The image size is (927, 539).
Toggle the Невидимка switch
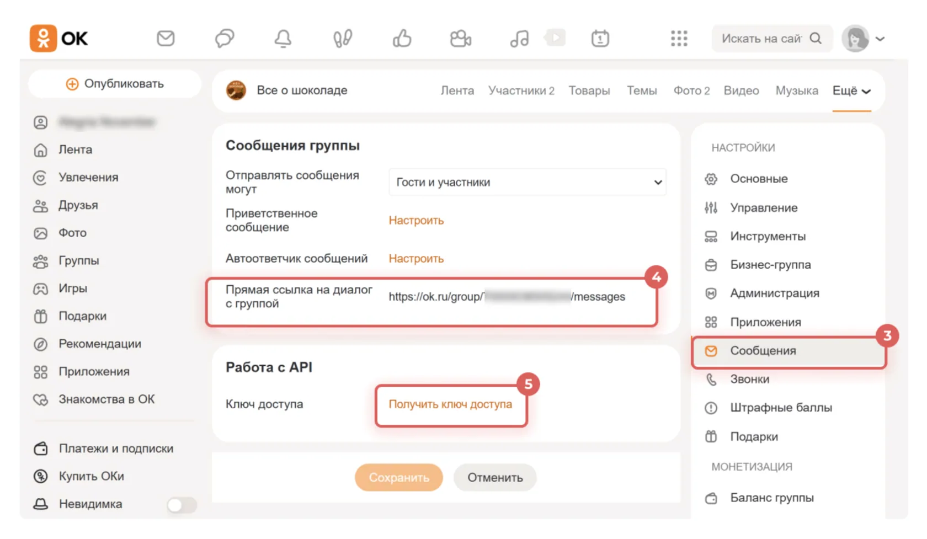[x=182, y=504]
